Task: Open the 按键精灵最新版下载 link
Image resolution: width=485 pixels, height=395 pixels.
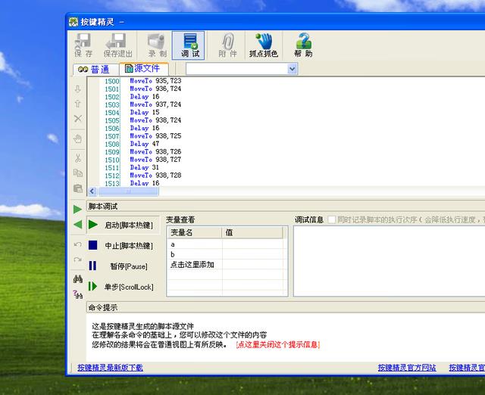Action: (110, 368)
